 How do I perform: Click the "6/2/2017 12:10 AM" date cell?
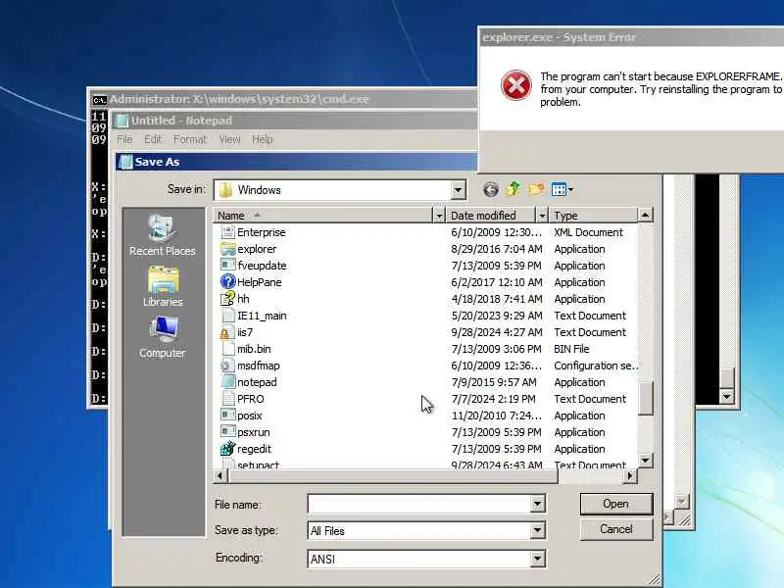pos(497,282)
